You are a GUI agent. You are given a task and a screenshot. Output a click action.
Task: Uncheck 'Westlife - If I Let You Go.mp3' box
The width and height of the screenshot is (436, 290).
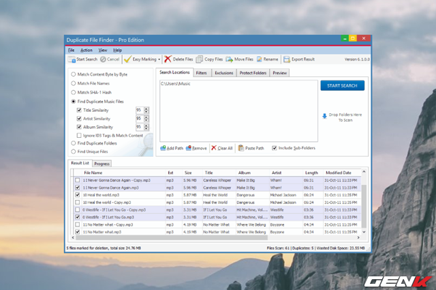click(x=77, y=217)
